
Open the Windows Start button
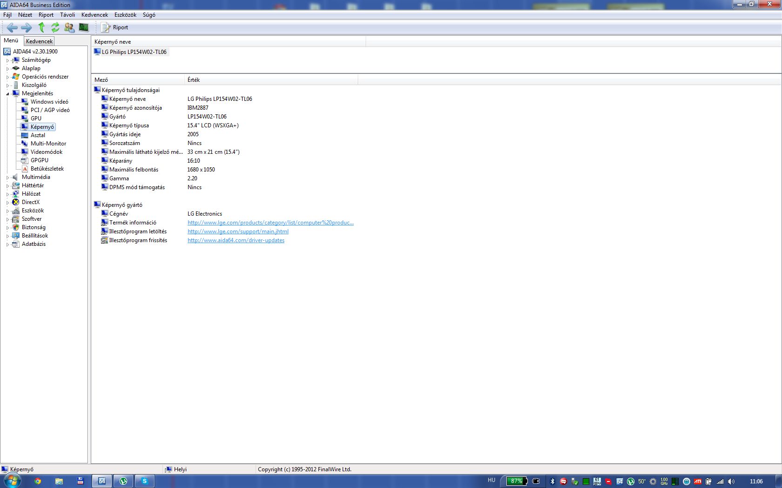coord(12,481)
